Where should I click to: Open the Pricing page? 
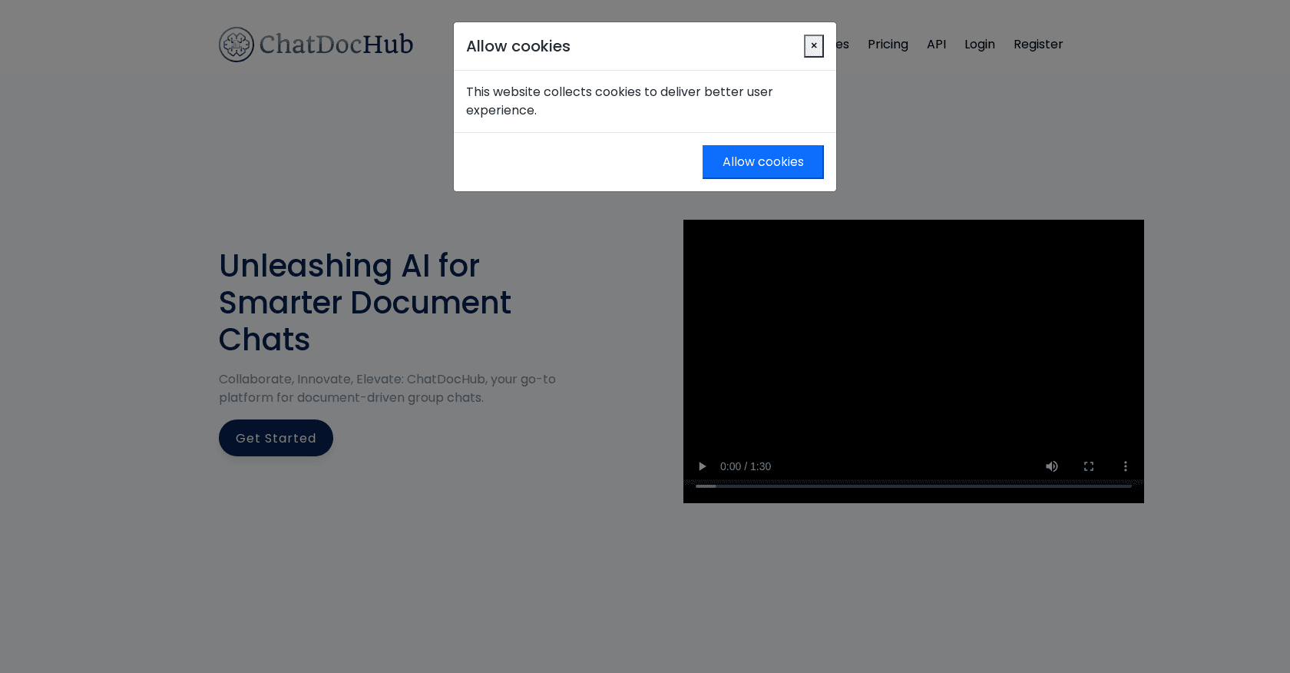coord(888,45)
